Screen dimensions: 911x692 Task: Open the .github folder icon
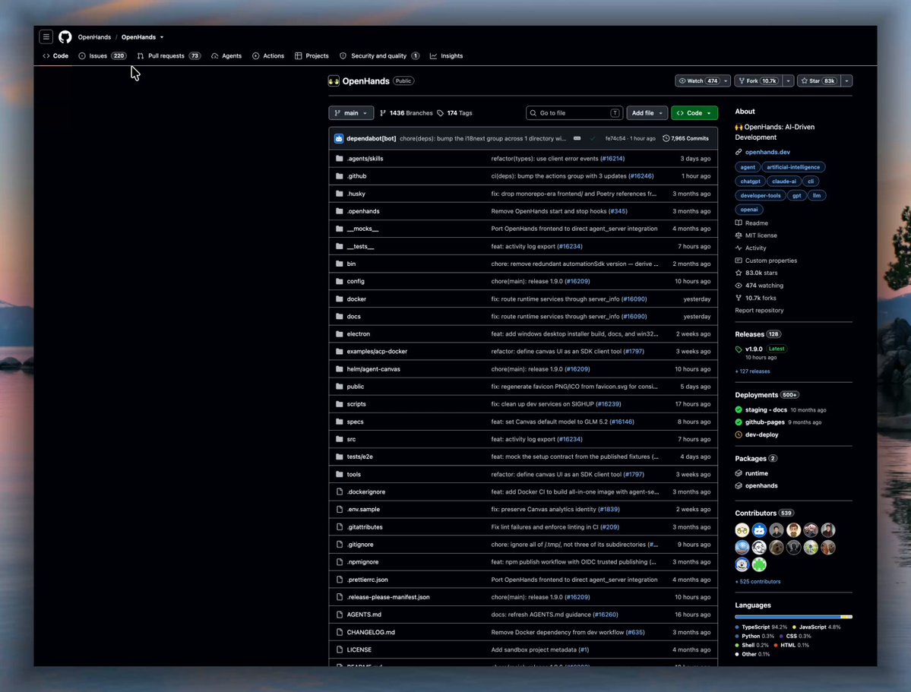340,176
